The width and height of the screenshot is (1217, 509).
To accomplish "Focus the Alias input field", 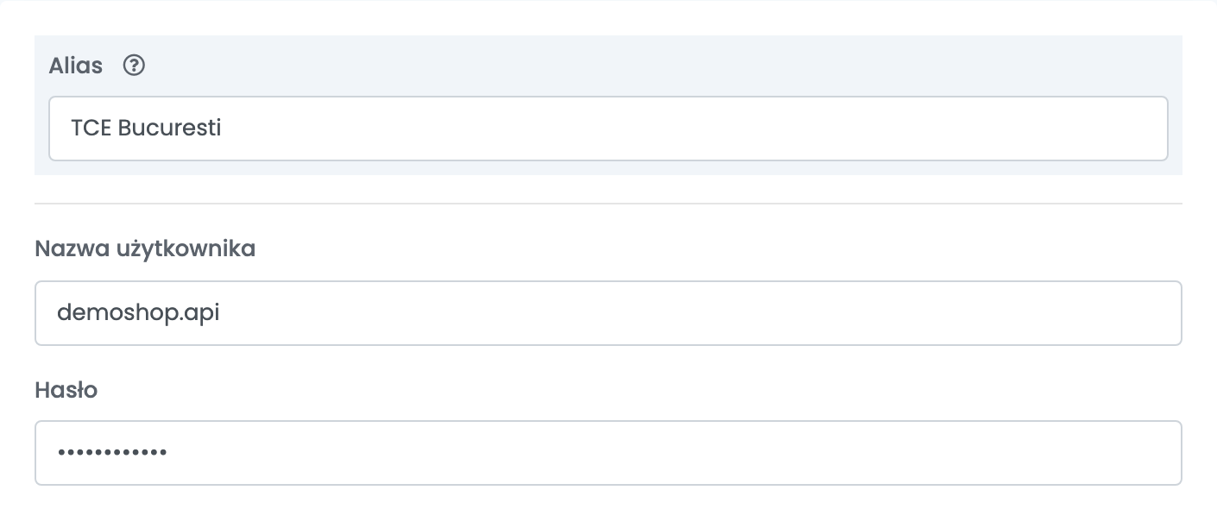I will click(608, 129).
